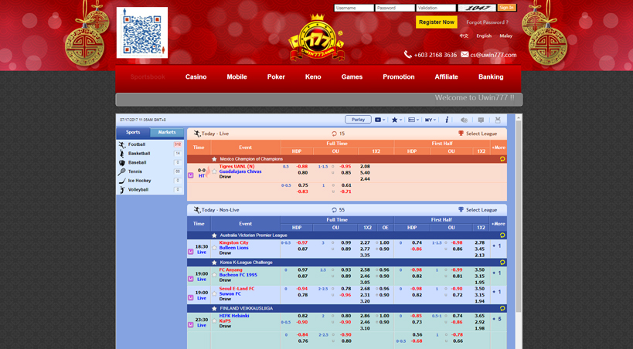Toggle the sound speaker icon in toolbar
Viewport: 633px width, 349px height.
tap(465, 120)
